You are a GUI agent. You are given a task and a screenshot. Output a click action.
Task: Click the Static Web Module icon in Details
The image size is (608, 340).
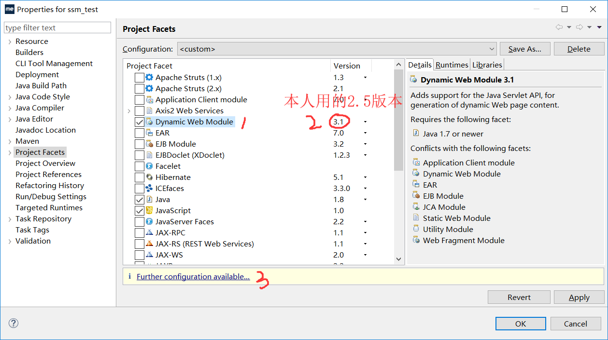pyautogui.click(x=416, y=218)
